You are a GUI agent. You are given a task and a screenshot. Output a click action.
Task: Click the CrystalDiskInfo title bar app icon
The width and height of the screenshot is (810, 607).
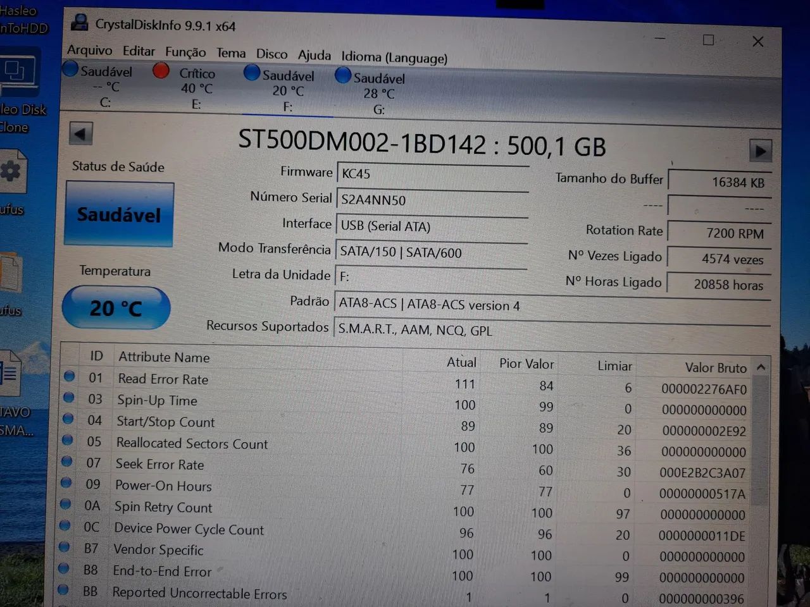coord(80,23)
